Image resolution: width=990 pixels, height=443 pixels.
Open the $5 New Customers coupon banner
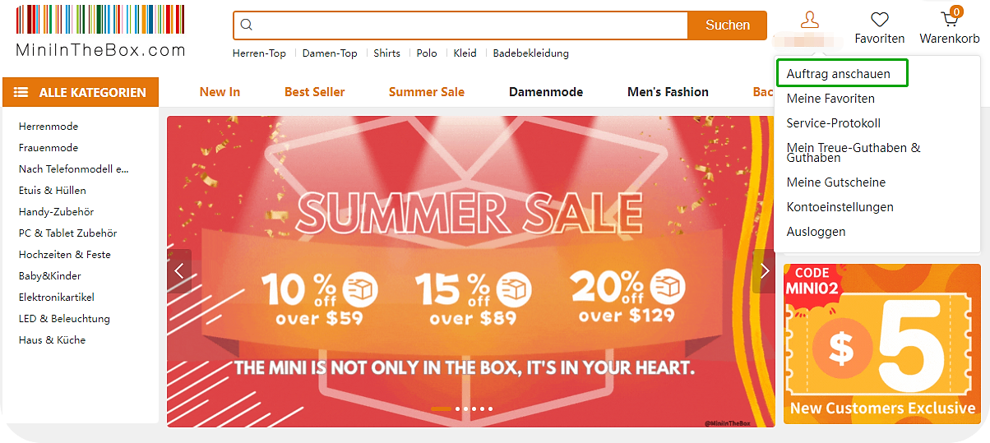click(882, 344)
